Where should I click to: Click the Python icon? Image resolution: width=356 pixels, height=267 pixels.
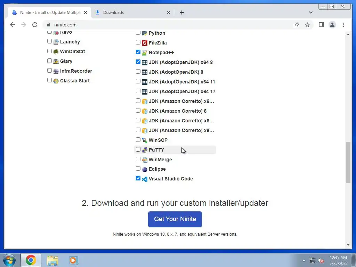pos(145,33)
